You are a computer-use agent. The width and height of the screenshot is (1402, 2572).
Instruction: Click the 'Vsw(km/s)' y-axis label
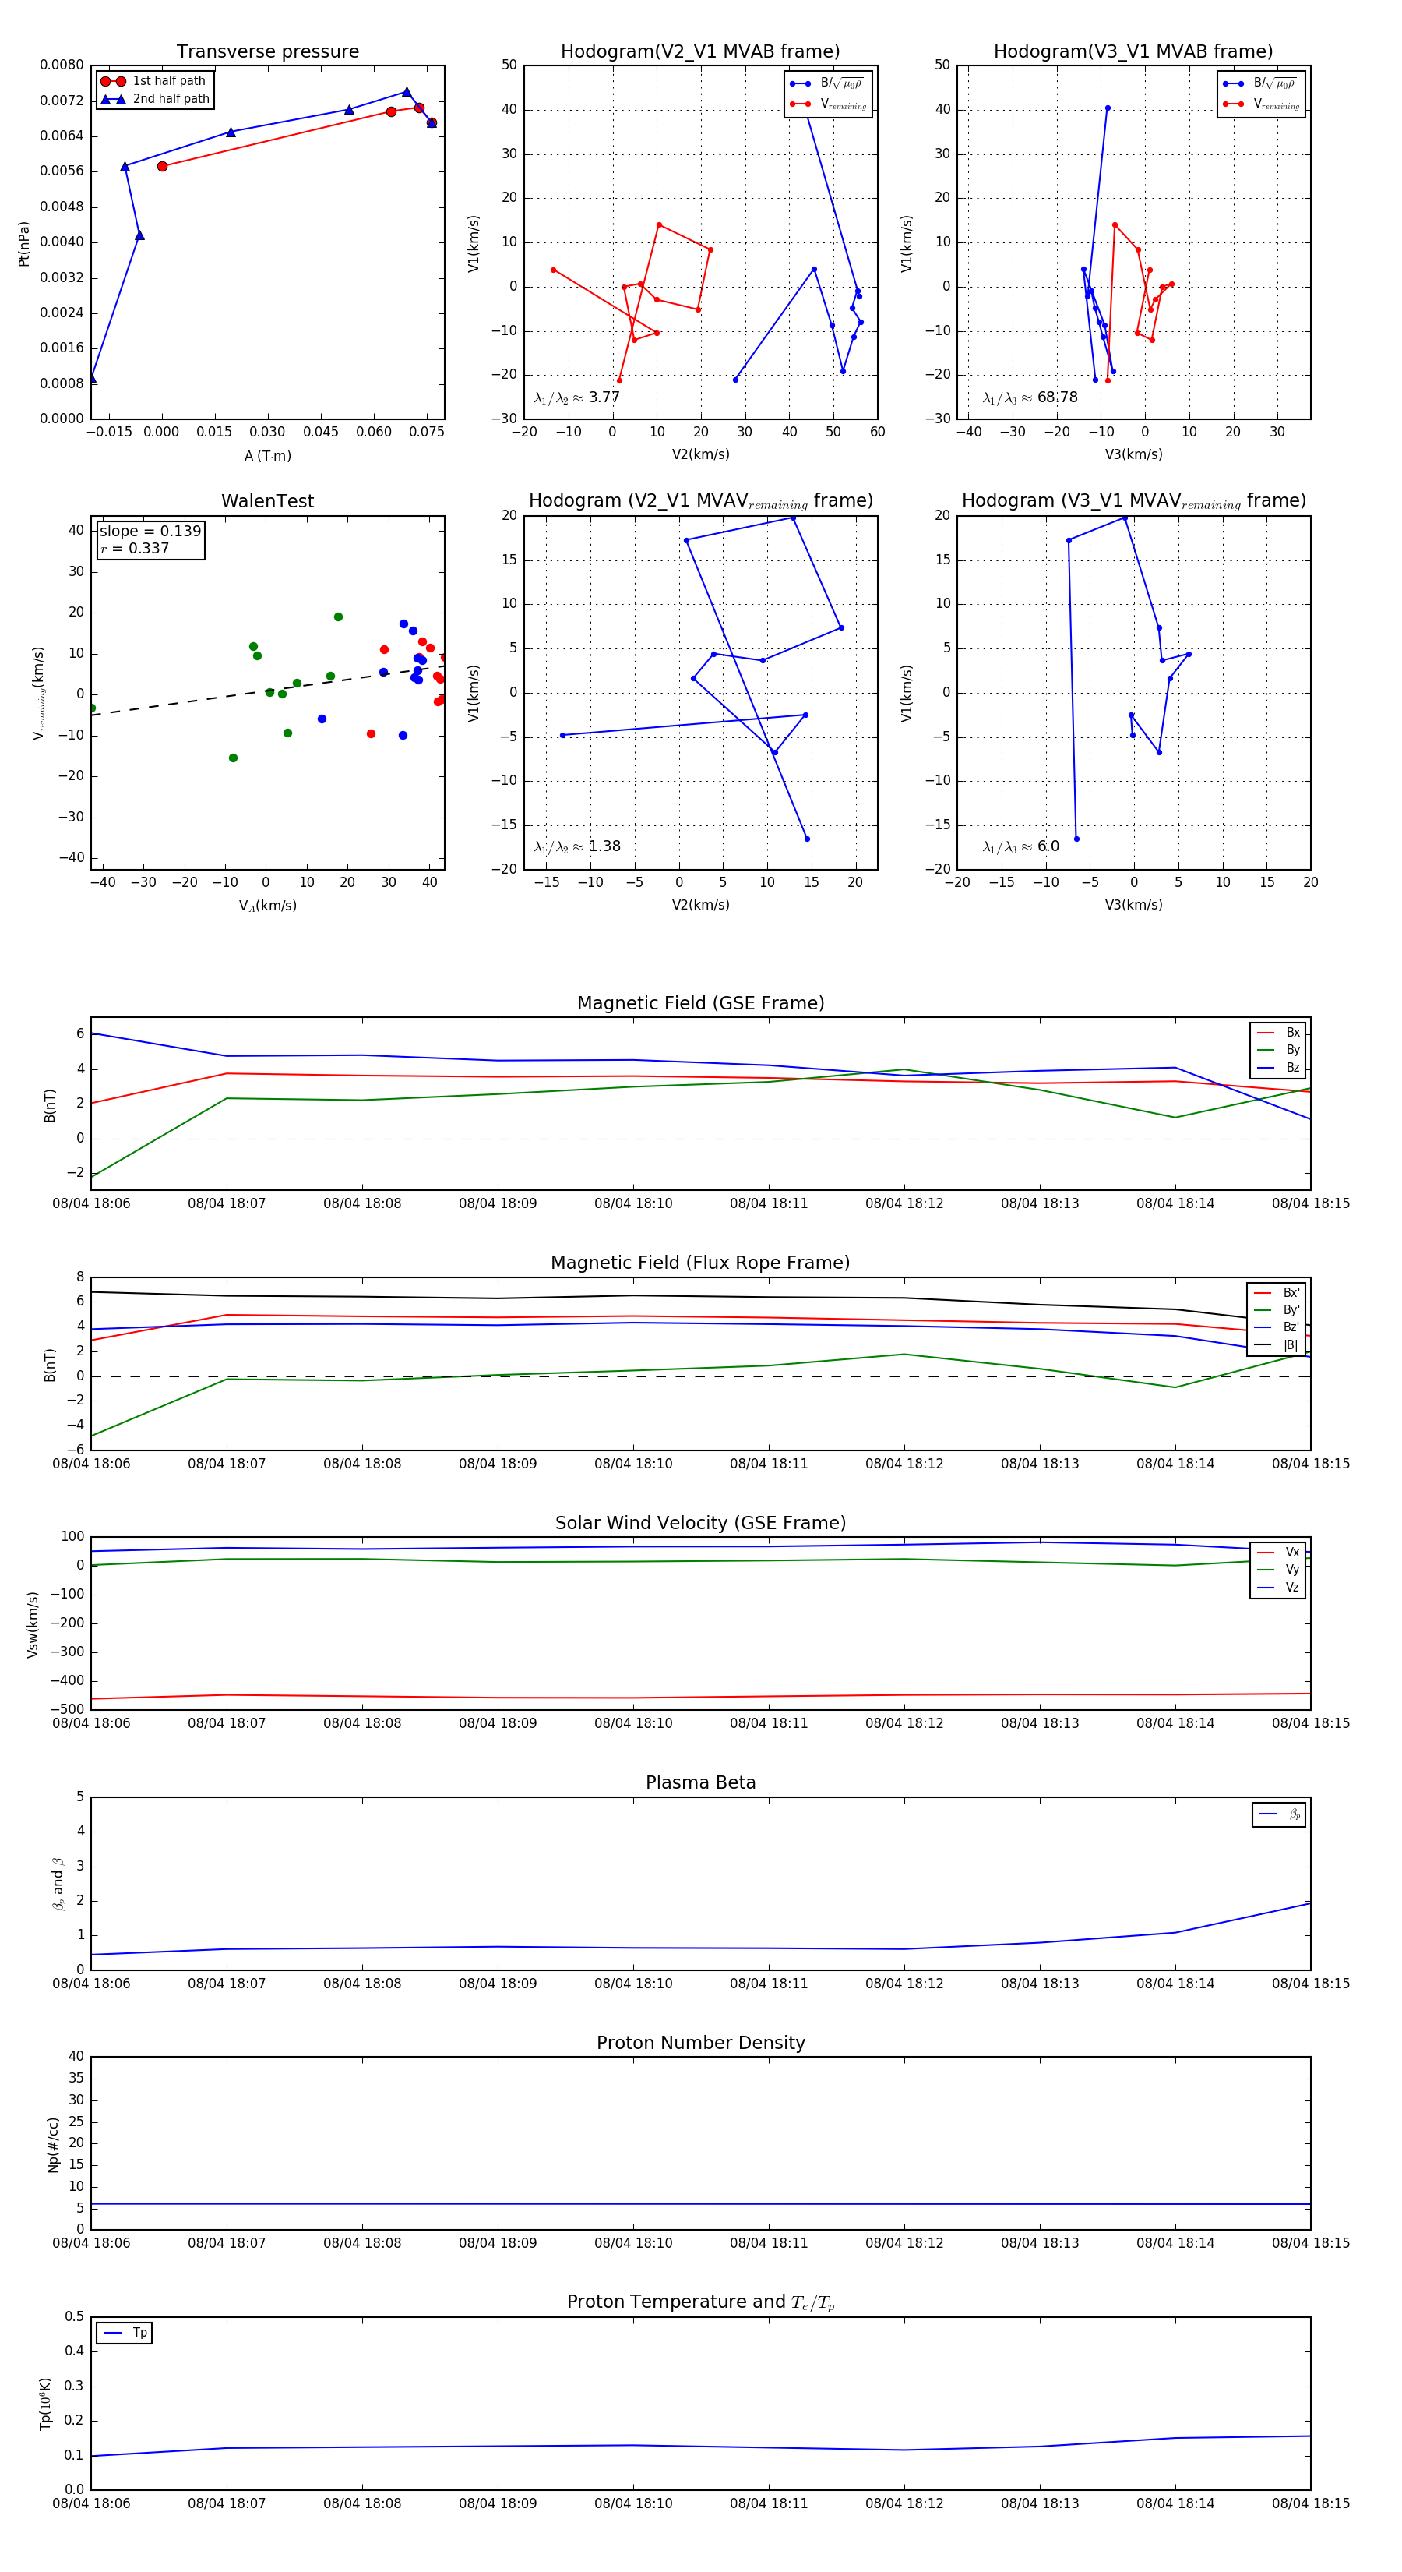point(33,1623)
